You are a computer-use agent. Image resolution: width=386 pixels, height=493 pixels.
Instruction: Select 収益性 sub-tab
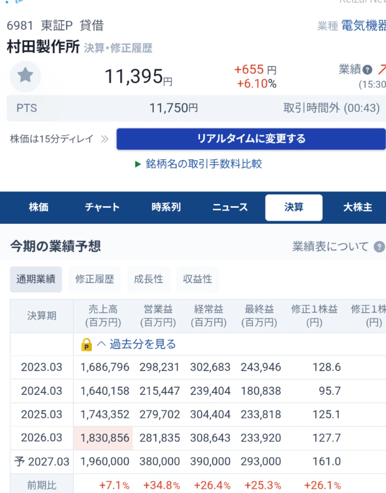point(197,279)
